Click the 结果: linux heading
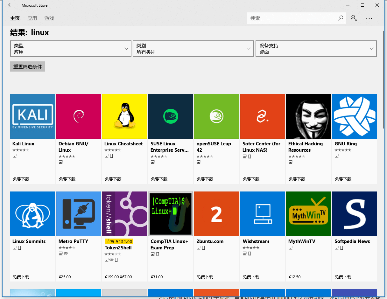This screenshot has width=387, height=299. tap(30, 32)
